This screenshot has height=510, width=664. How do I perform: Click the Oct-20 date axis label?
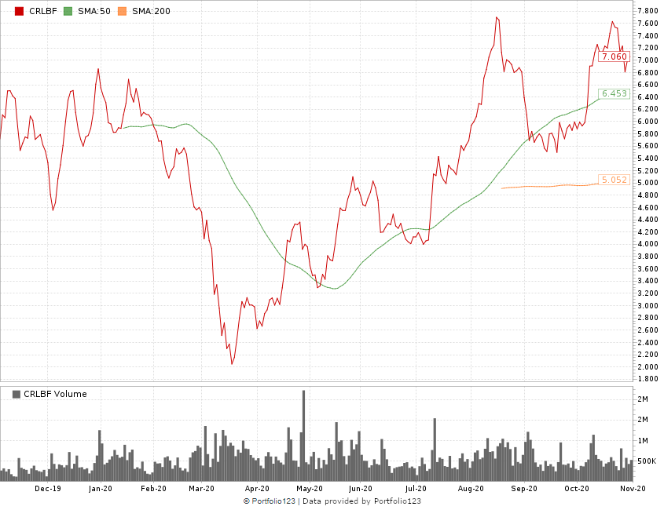pyautogui.click(x=577, y=489)
